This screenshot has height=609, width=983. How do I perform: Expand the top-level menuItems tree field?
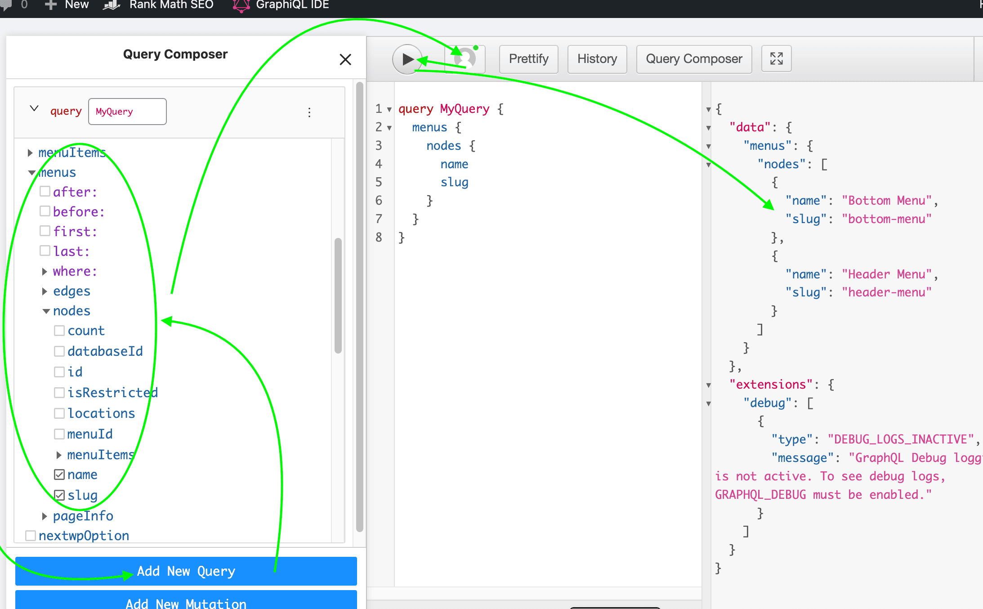pyautogui.click(x=30, y=153)
